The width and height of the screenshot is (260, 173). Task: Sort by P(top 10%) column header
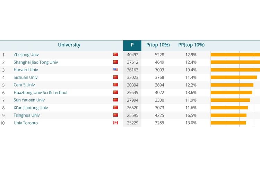tap(158, 45)
